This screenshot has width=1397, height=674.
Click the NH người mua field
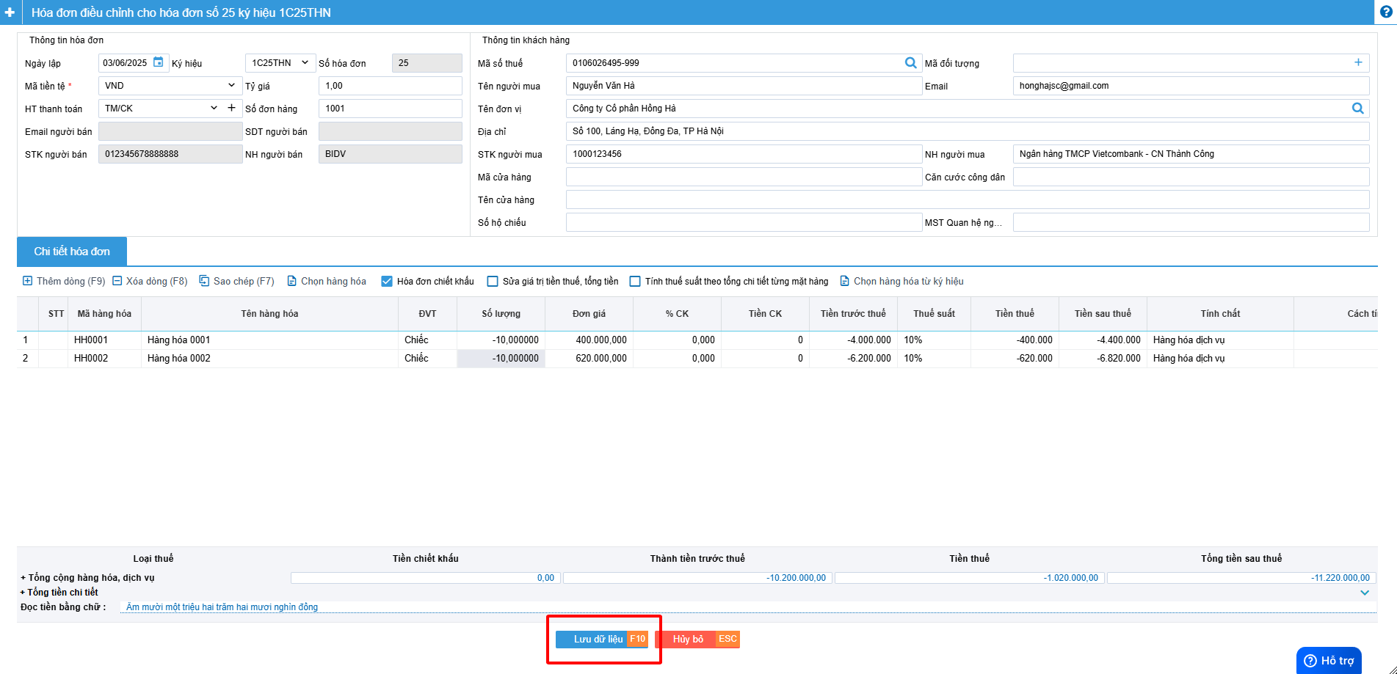pos(1191,154)
